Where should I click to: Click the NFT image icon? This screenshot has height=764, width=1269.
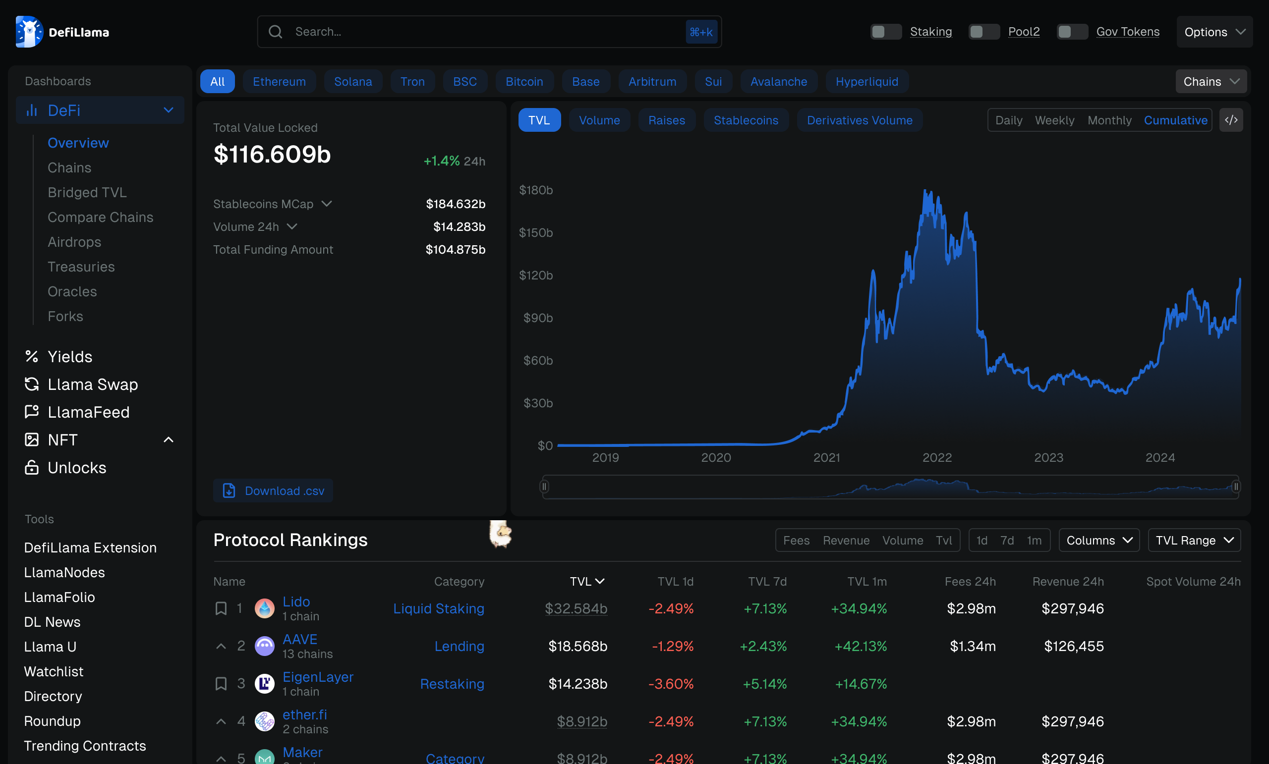32,439
